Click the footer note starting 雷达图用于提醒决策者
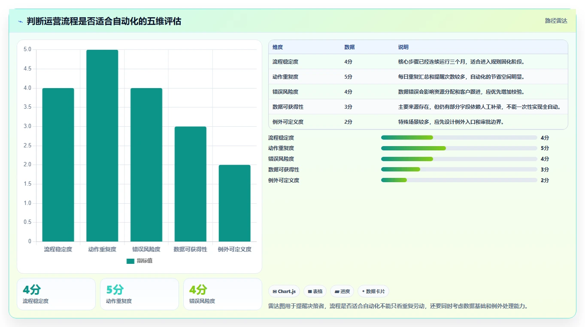585x327 pixels. [x=398, y=306]
